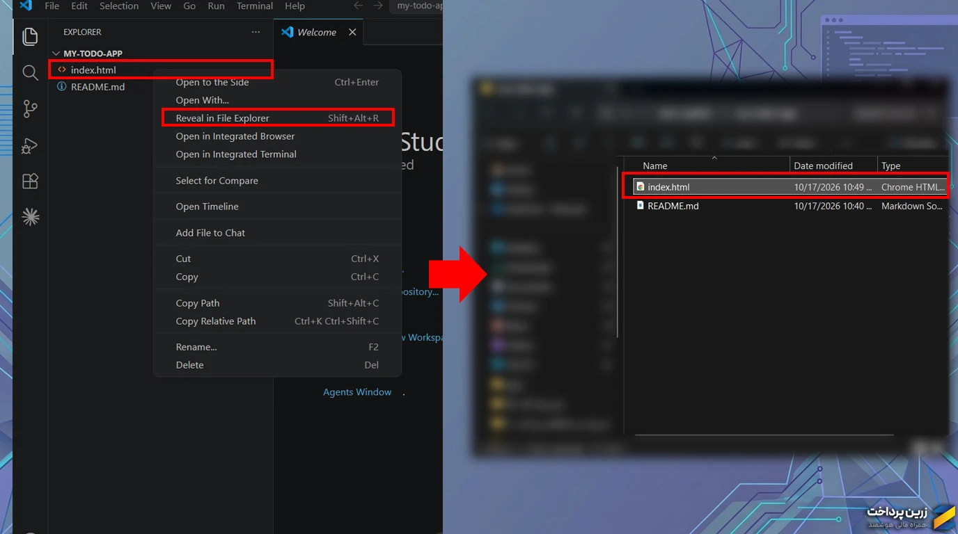
Task: Open the Go menu
Action: click(189, 6)
